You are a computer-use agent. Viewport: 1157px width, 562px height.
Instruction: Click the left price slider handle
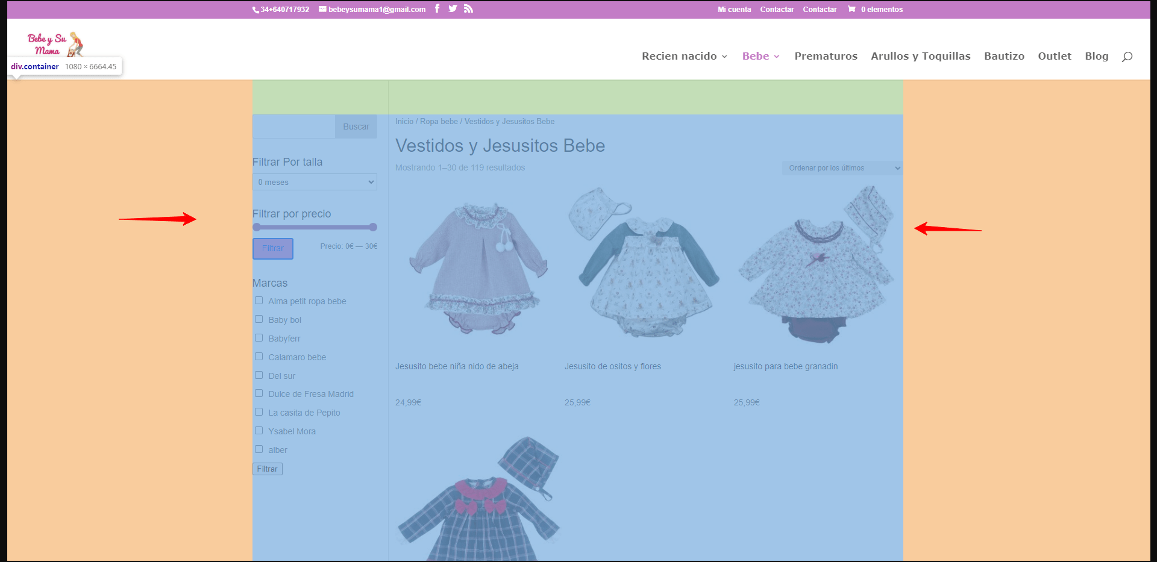click(x=257, y=227)
